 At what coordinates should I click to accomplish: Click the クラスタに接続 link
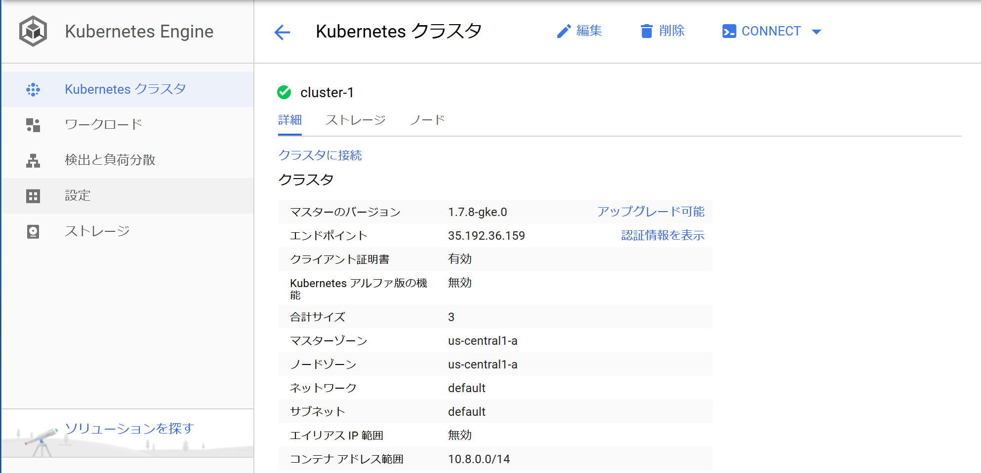(320, 155)
